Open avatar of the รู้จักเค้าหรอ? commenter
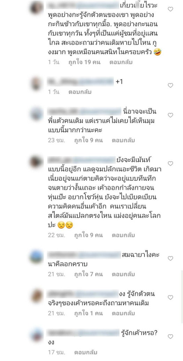 coord(36,335)
